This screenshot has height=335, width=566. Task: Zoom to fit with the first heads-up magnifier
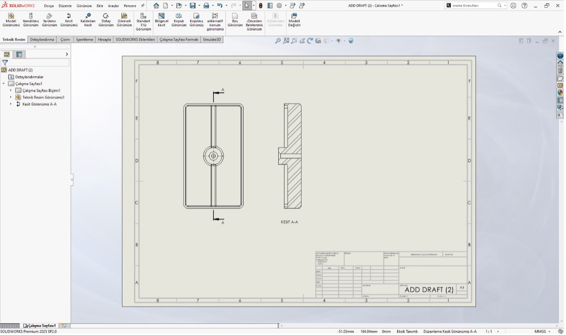coord(278,41)
